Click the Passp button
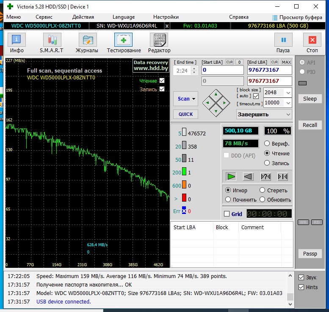Screen dimensions: 329x312 (310, 254)
